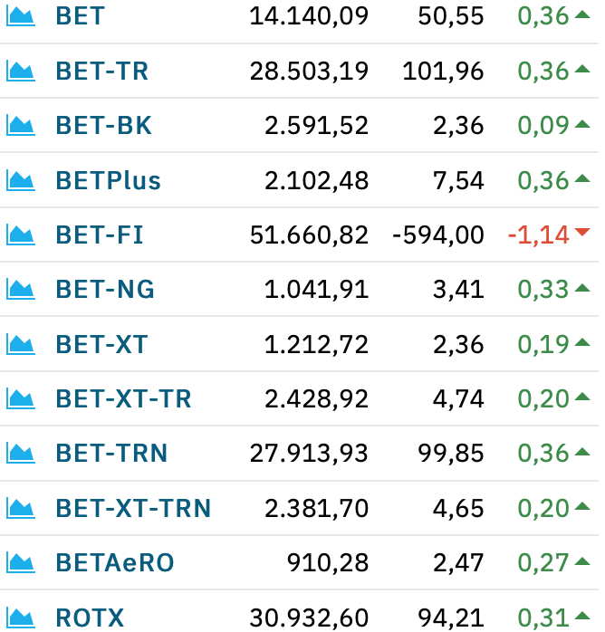The width and height of the screenshot is (605, 632).
Task: Open chart icon for BET-BK
Action: point(21,125)
